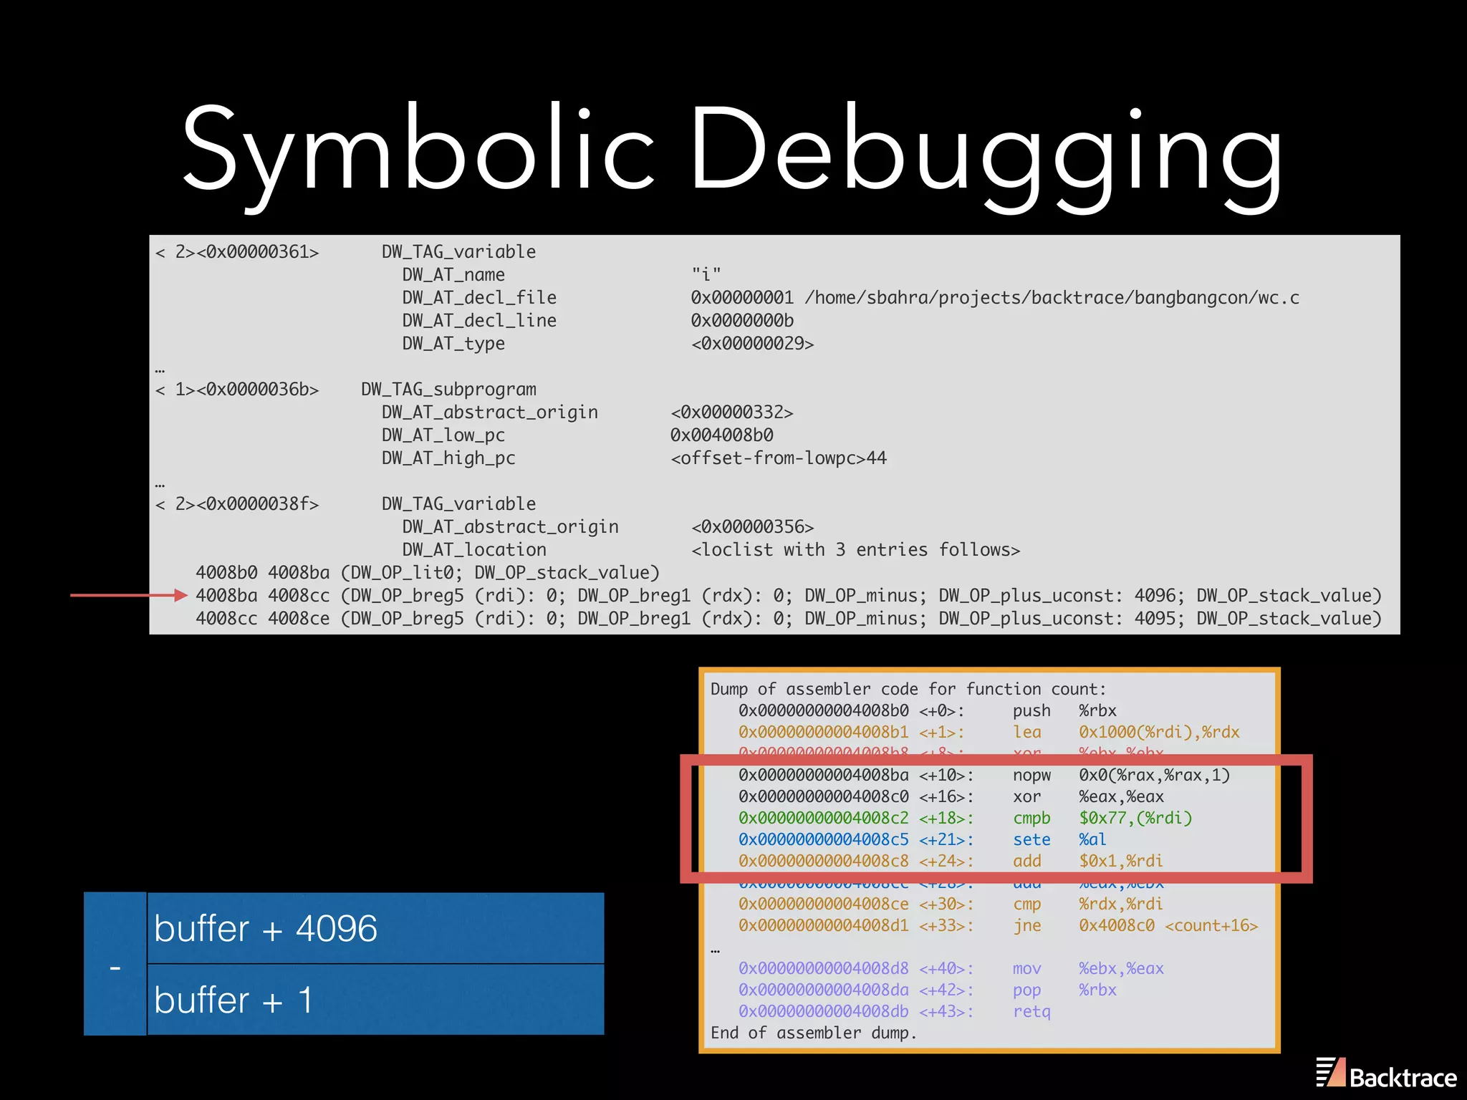Click DW_TAG_variable entry at <0x00000361>
The image size is (1467, 1100).
tap(345, 252)
